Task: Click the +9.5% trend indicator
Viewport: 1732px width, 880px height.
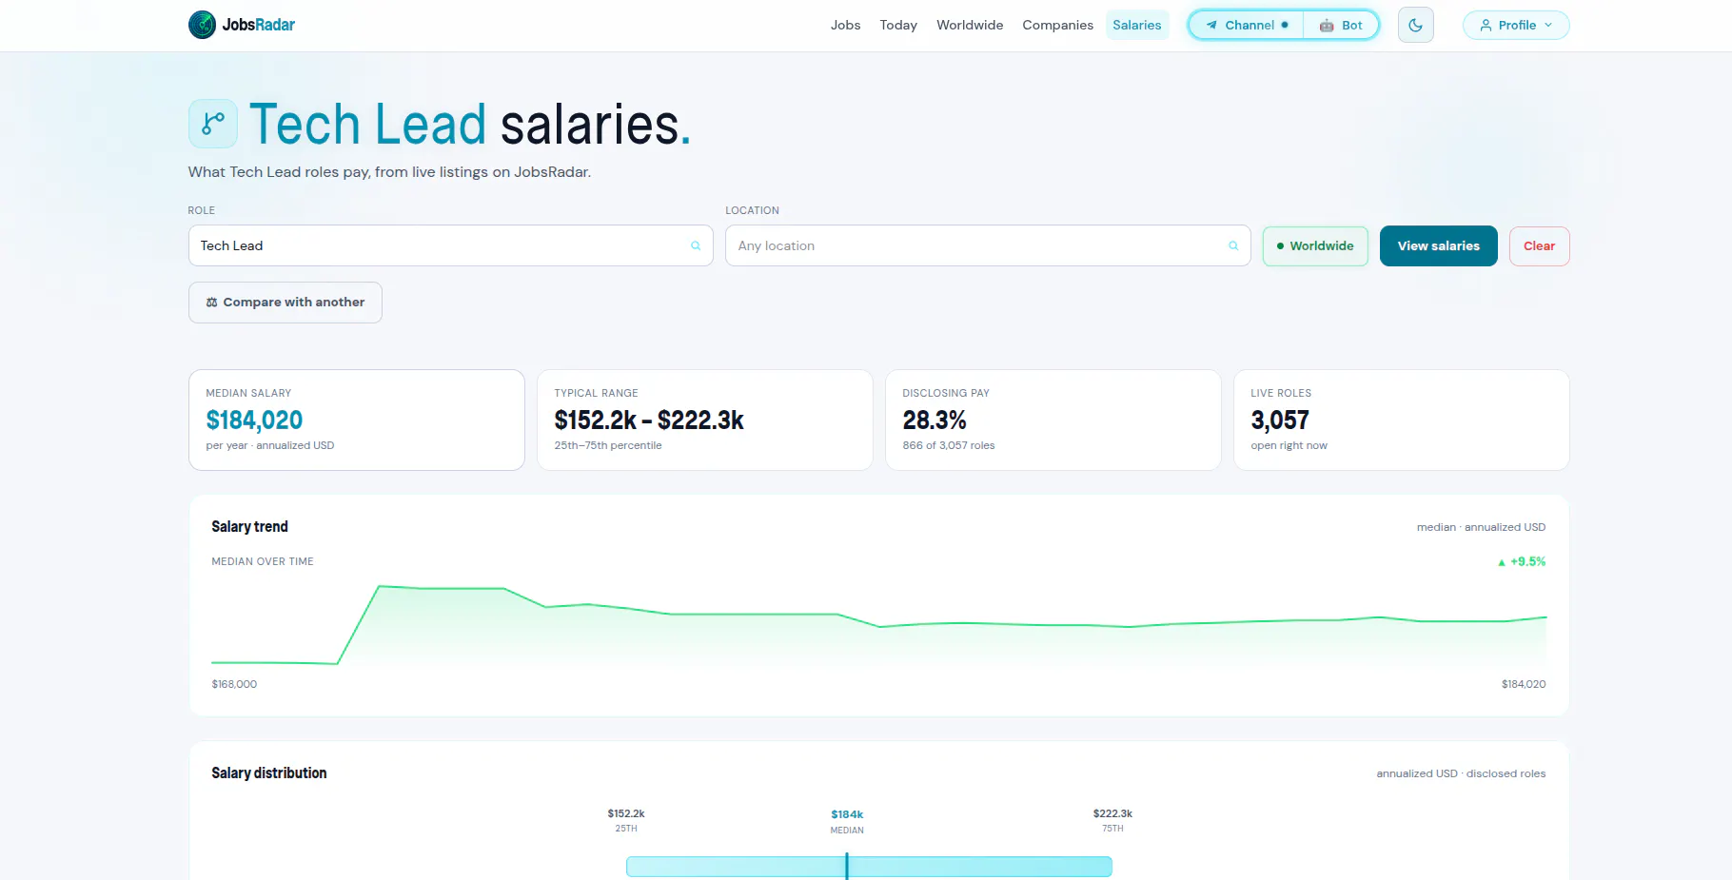Action: (x=1522, y=562)
